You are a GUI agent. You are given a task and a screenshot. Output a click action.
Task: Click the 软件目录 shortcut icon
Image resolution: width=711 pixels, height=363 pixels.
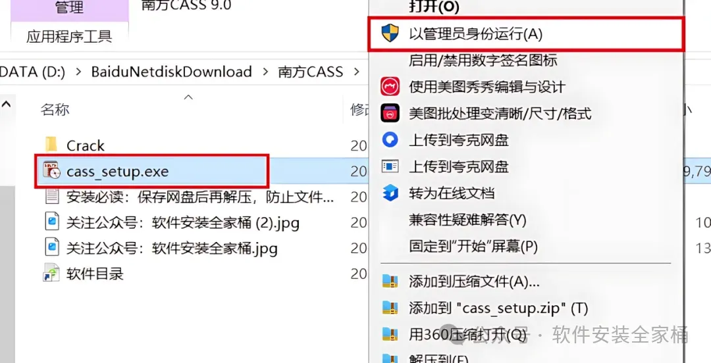tap(51, 274)
